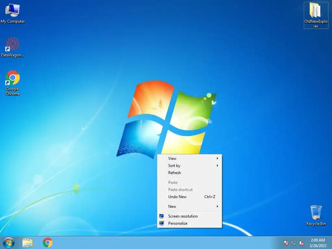Expand the New submenu
Image resolution: width=332 pixels, height=249 pixels.
[189, 207]
